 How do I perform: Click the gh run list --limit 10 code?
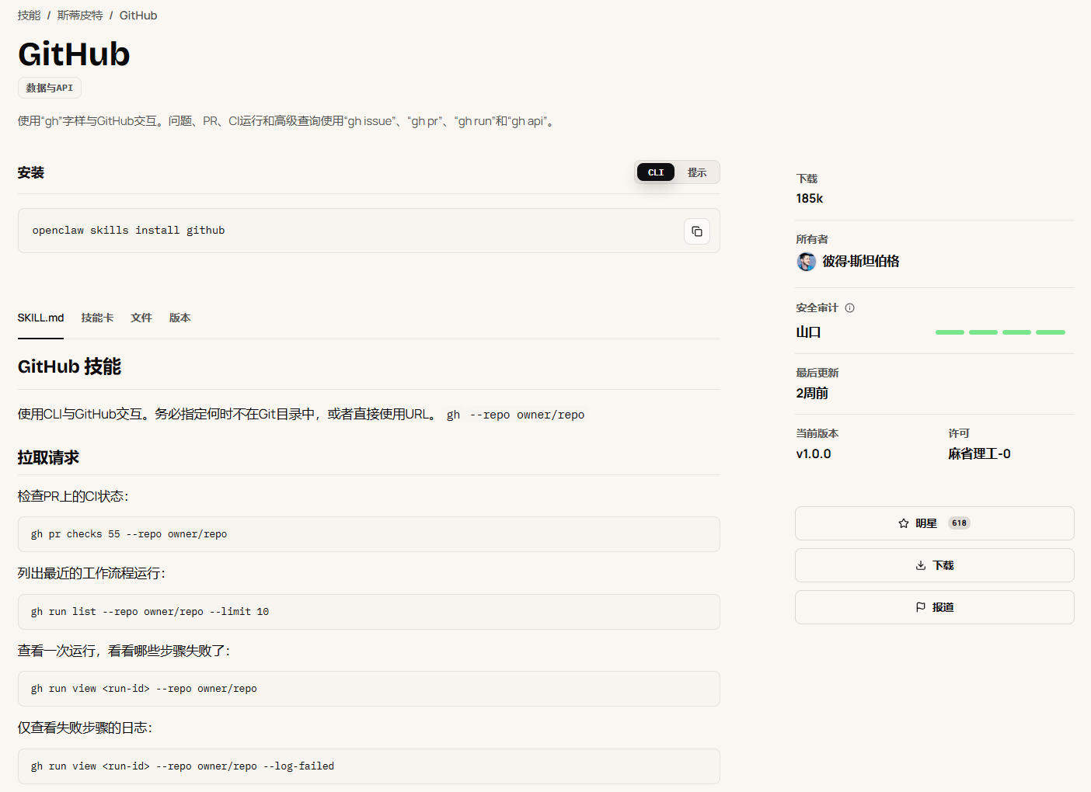point(368,612)
